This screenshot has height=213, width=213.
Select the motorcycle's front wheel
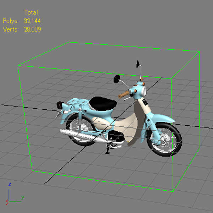click(165, 140)
